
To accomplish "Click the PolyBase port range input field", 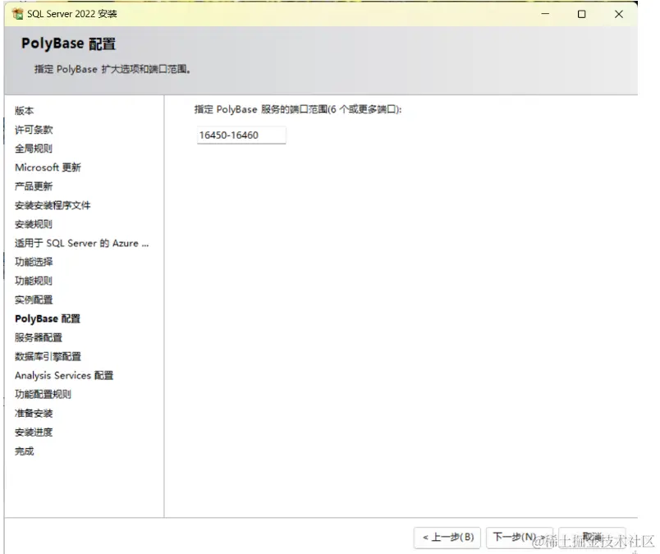I will pos(241,135).
